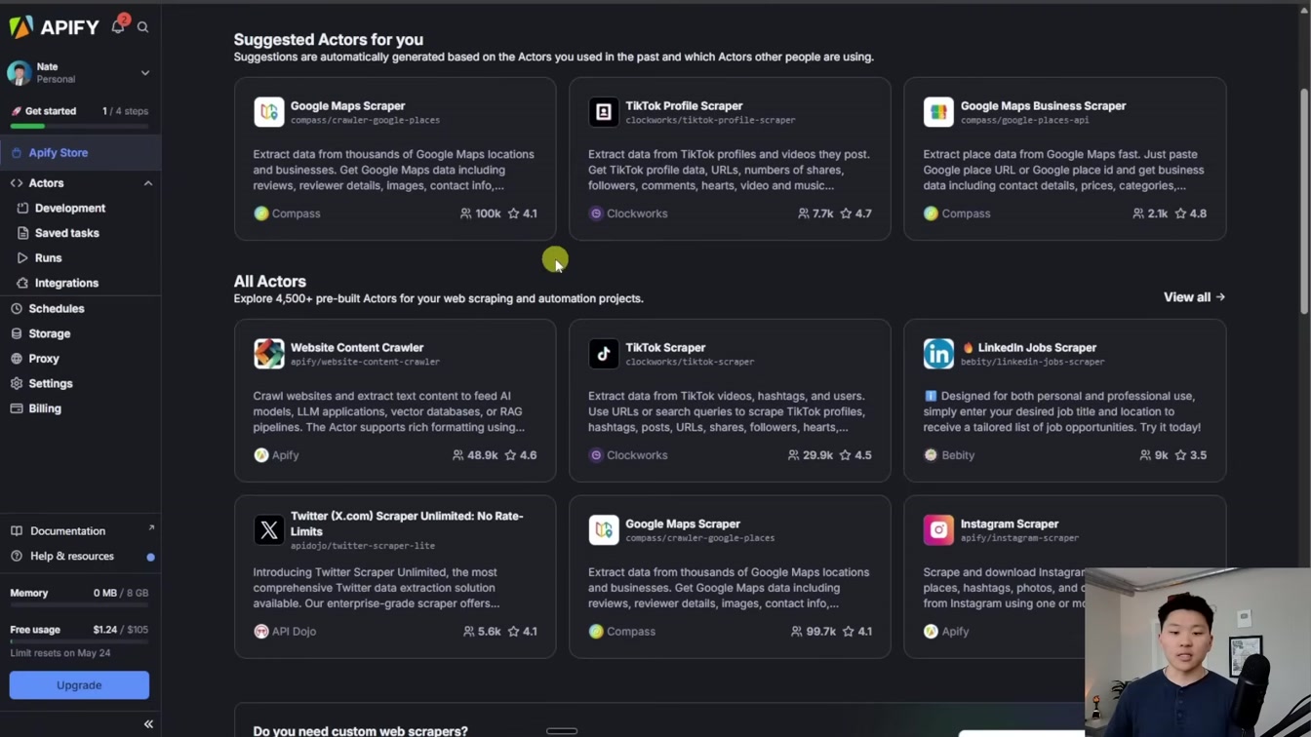1311x737 pixels.
Task: Click the Memory usage bar
Action: coord(79,605)
